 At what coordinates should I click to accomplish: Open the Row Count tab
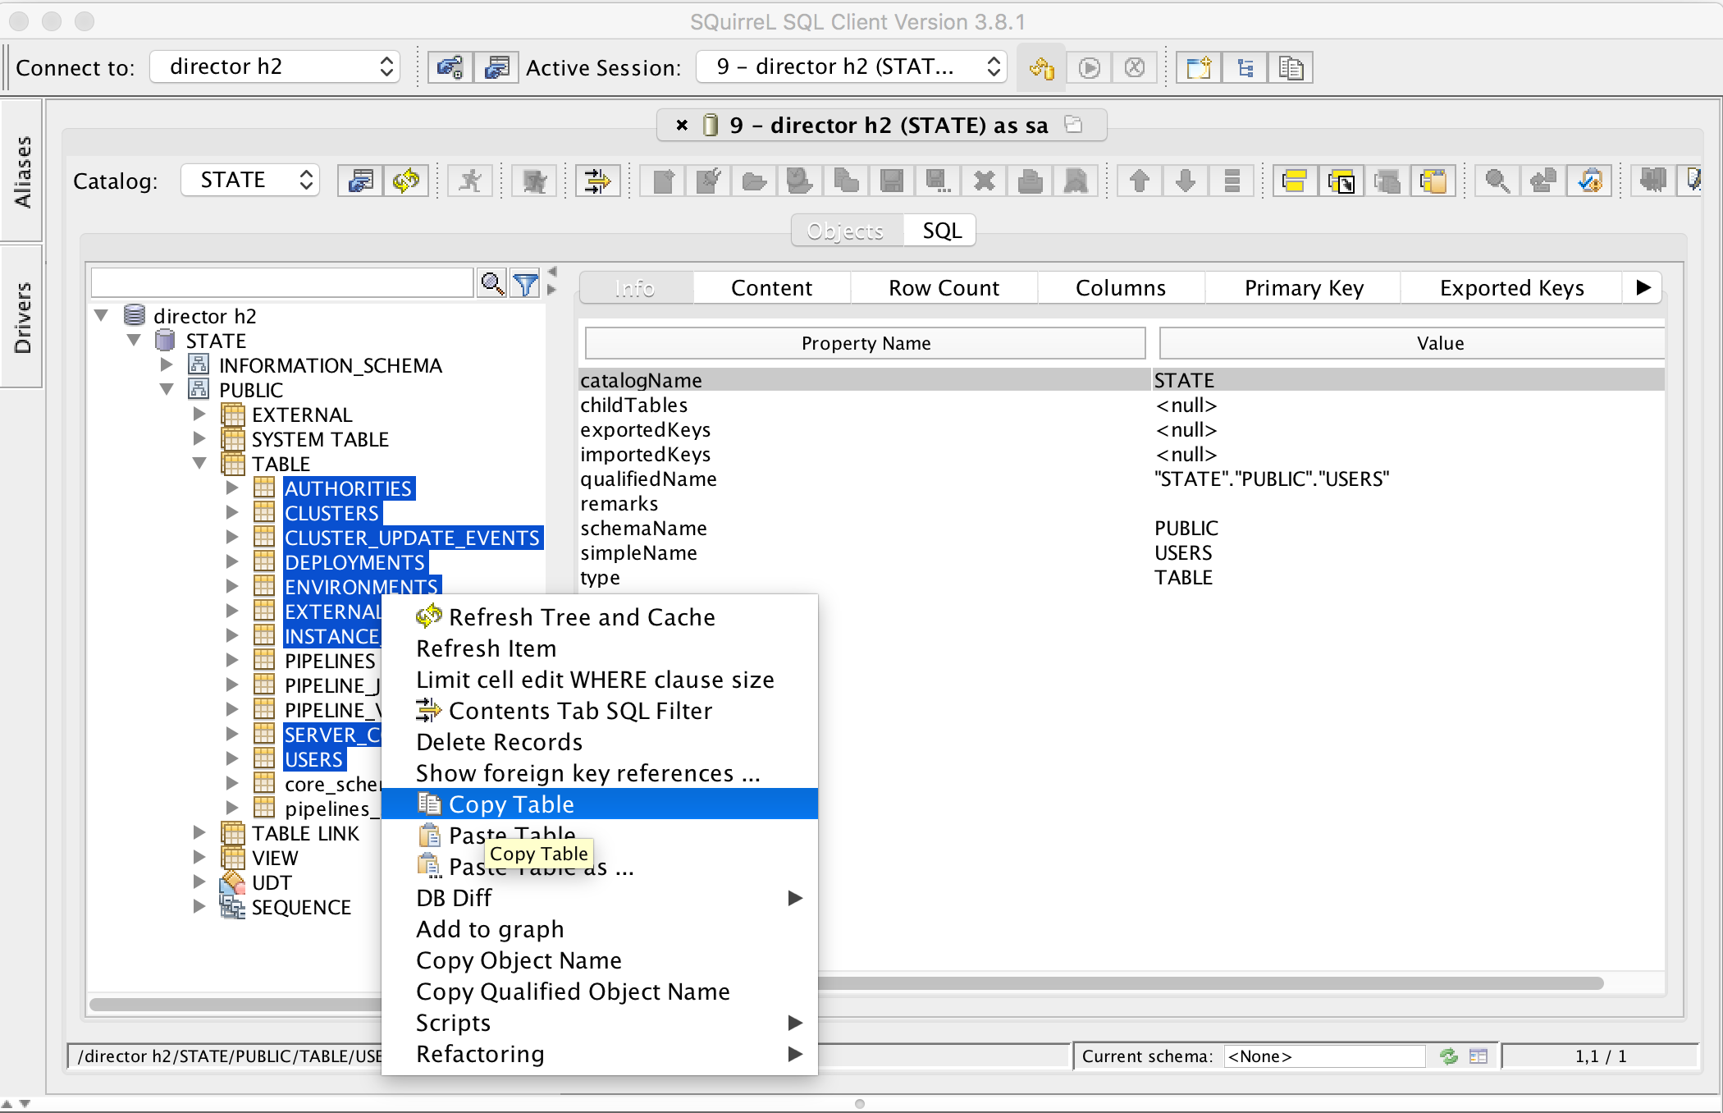[944, 287]
